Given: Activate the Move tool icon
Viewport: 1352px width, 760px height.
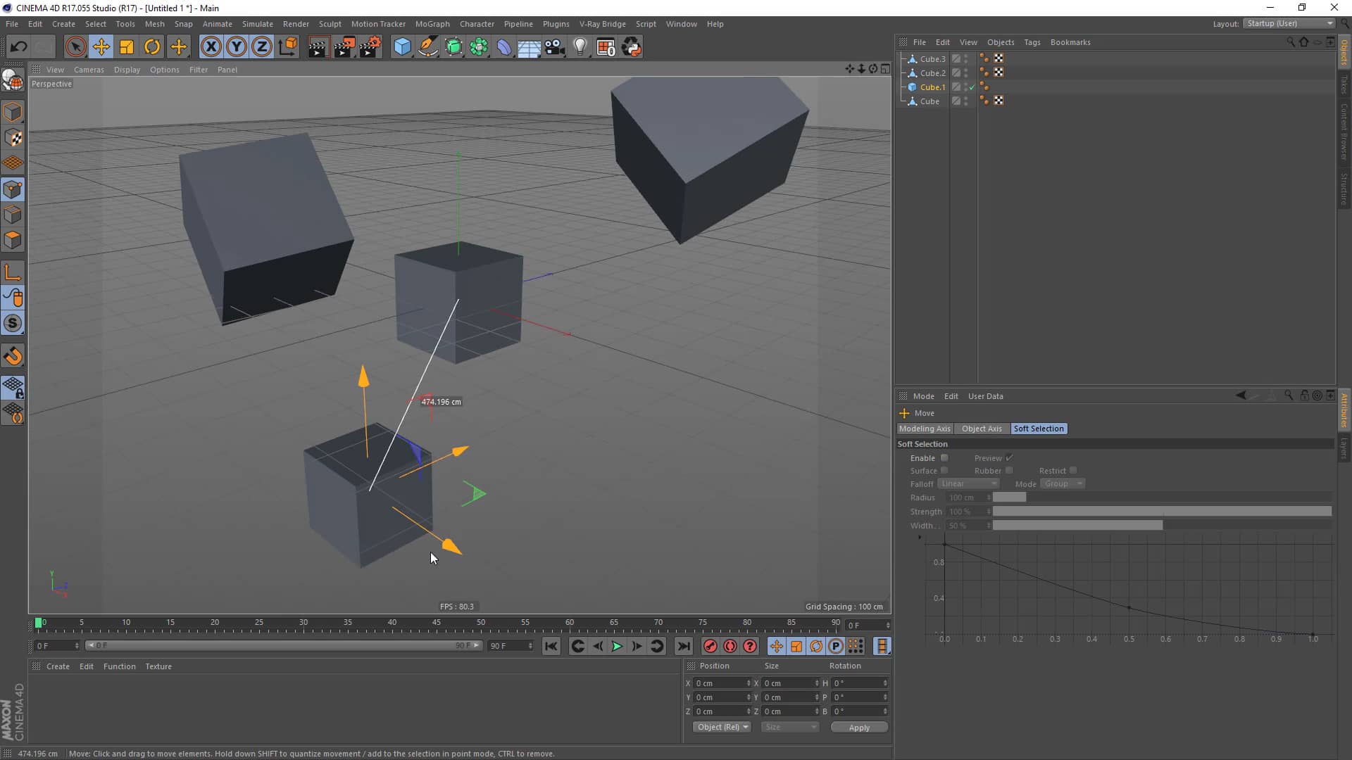Looking at the screenshot, I should (101, 46).
